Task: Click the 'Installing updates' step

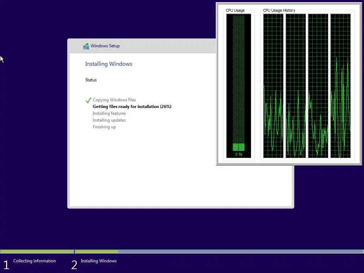Action: (x=109, y=120)
